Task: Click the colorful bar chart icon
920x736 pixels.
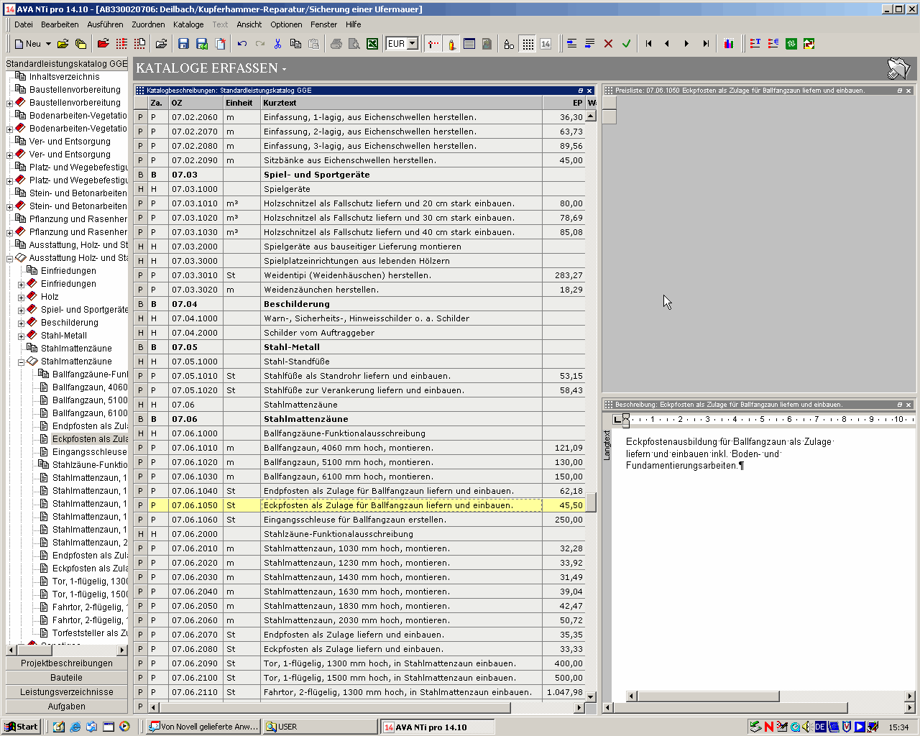Action: coord(729,44)
